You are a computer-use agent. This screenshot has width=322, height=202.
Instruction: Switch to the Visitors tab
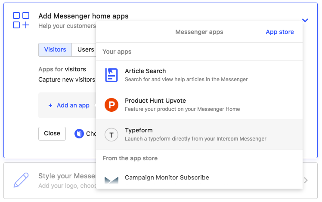tap(55, 49)
